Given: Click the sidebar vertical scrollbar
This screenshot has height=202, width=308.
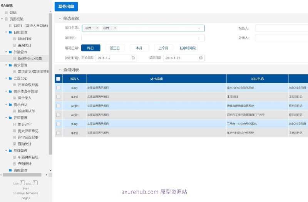Looking at the screenshot, I should pyautogui.click(x=50, y=84).
